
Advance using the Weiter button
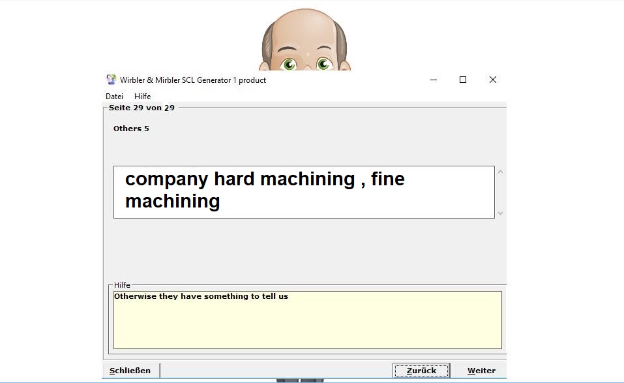(x=481, y=371)
